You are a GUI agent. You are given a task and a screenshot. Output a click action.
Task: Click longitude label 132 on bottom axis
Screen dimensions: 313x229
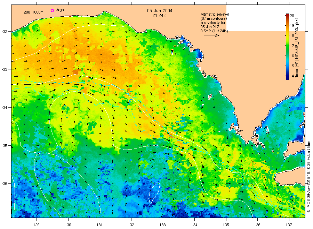131,225
